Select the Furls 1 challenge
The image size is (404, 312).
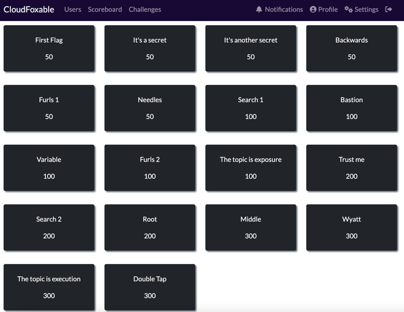tap(49, 108)
